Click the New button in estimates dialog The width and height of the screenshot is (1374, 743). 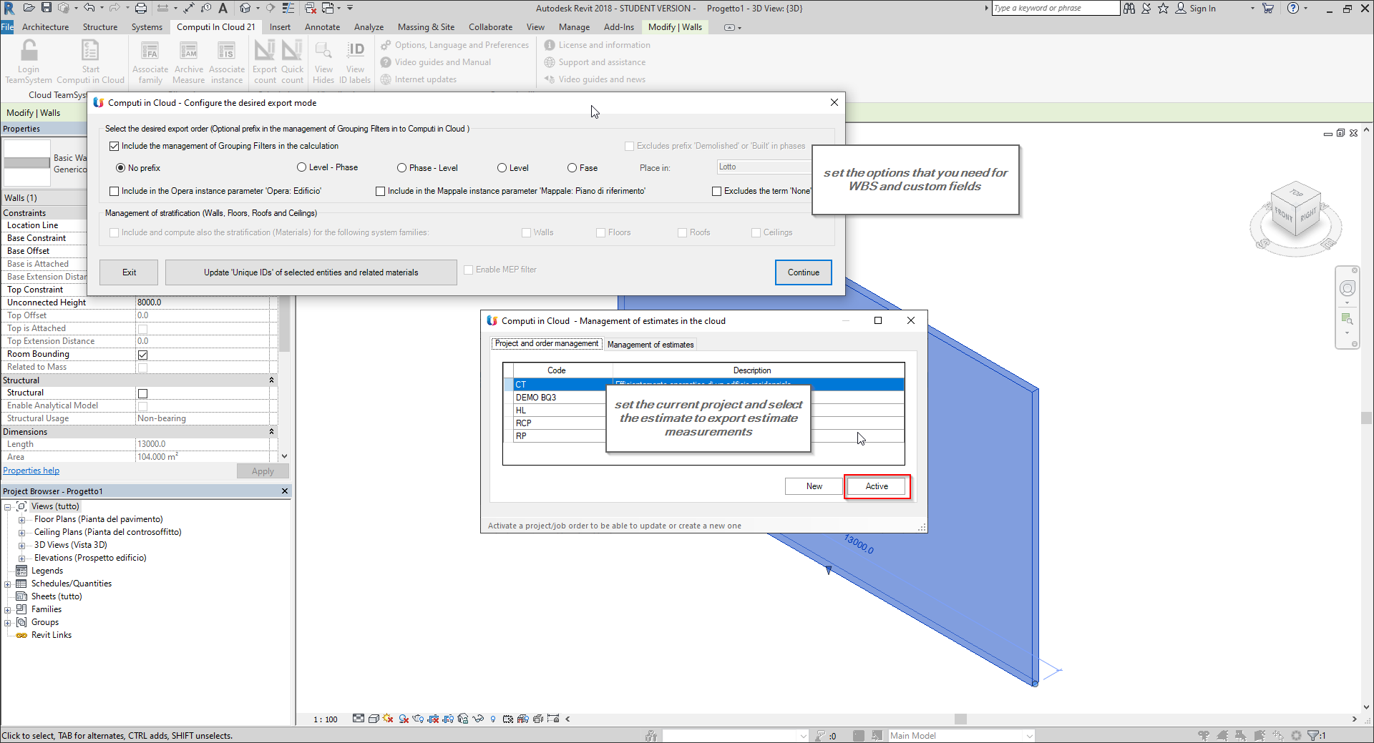814,486
